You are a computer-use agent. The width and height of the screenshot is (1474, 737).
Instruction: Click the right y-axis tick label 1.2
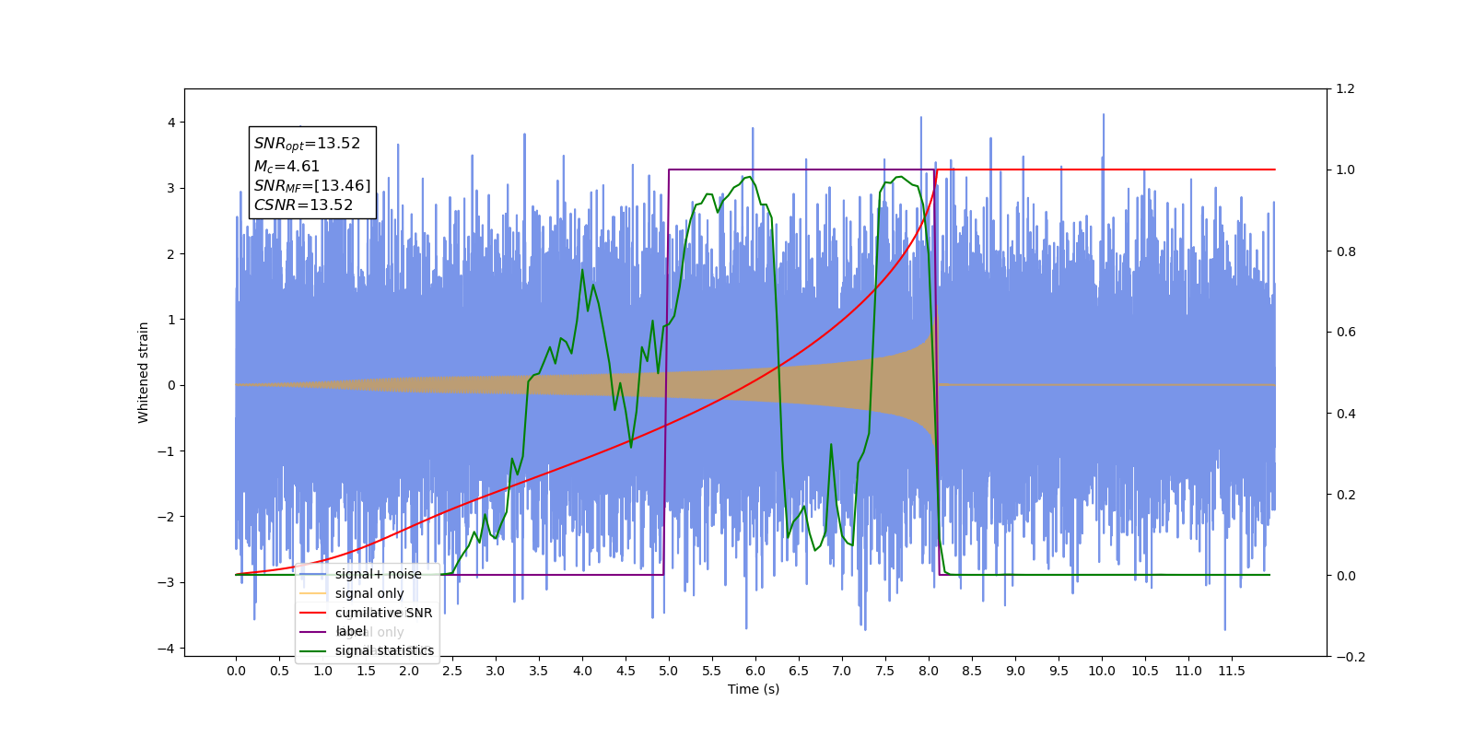[x=1345, y=89]
